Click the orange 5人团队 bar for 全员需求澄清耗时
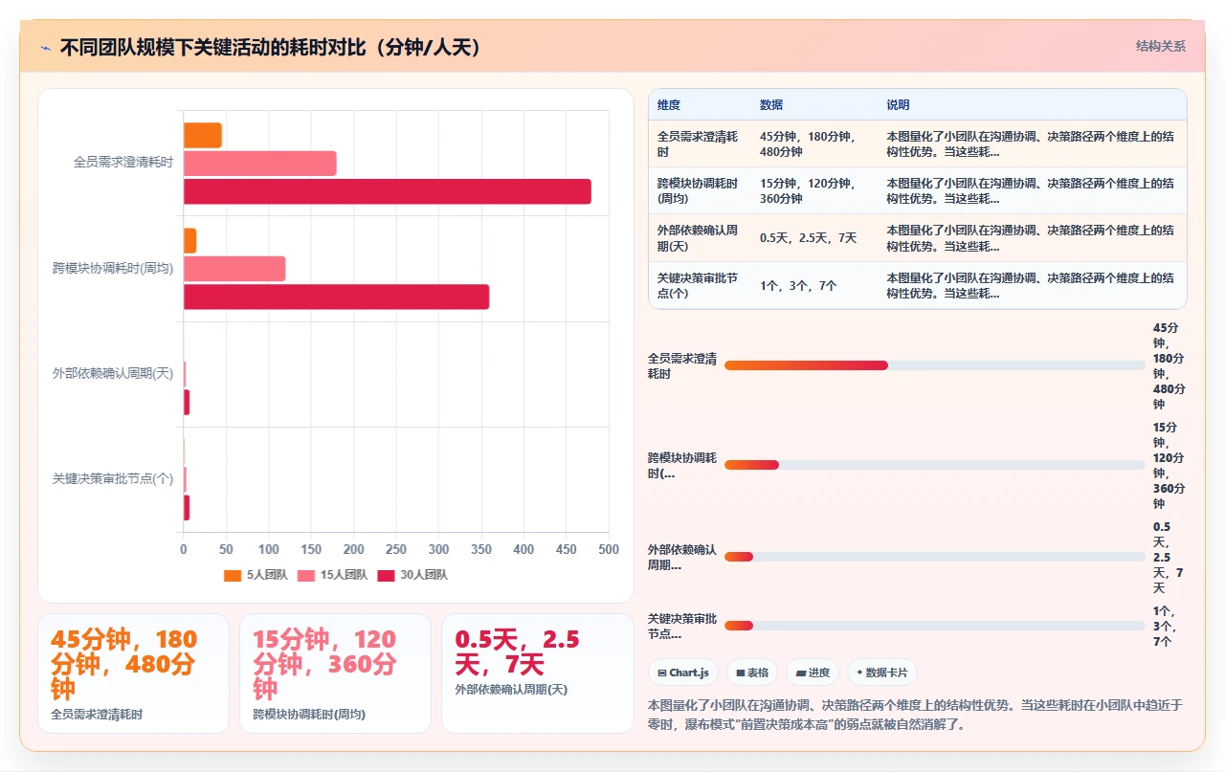 coord(203,136)
